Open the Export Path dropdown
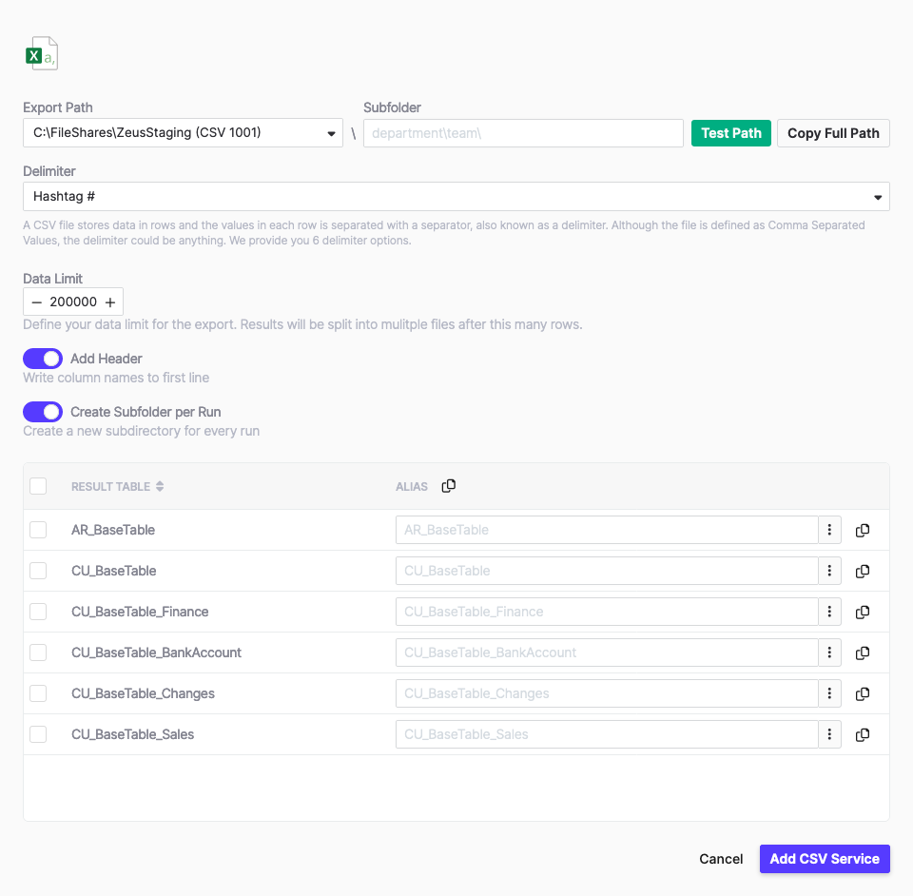The height and width of the screenshot is (896, 913). coord(183,133)
